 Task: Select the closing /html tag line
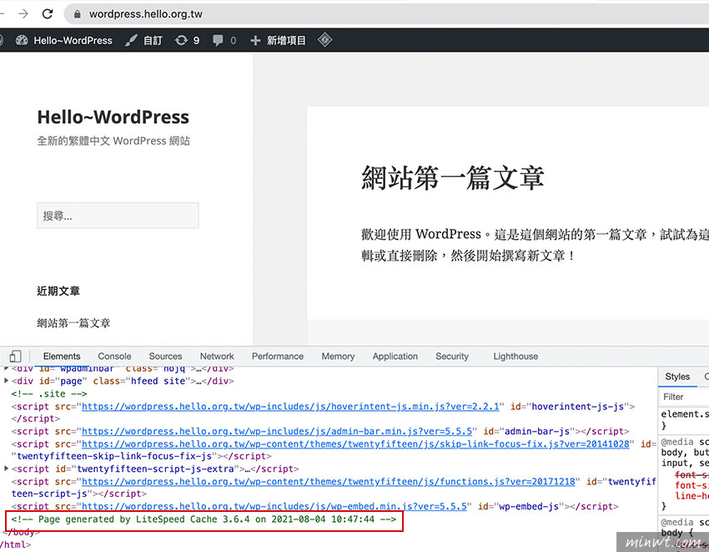[x=16, y=544]
